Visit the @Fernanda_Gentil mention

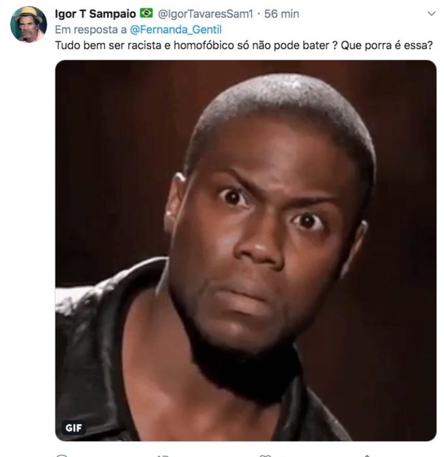pos(176,30)
